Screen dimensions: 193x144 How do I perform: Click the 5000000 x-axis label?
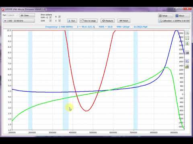93,132
